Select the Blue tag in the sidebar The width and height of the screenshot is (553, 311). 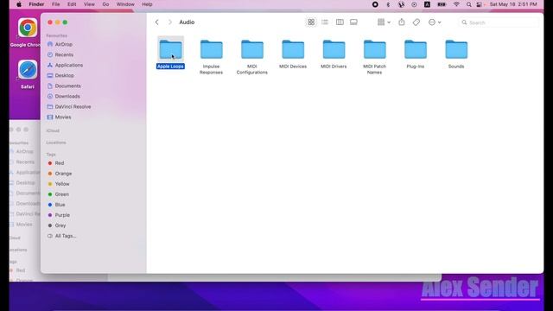(x=60, y=205)
